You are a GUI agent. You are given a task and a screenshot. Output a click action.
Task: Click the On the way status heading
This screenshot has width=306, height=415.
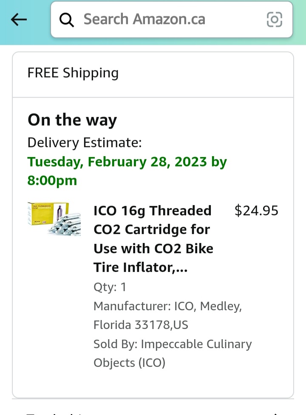72,120
